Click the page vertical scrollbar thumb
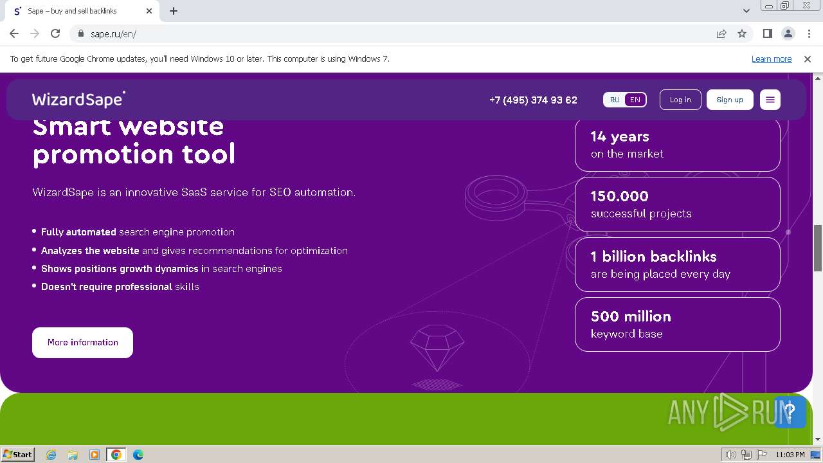 pyautogui.click(x=818, y=248)
